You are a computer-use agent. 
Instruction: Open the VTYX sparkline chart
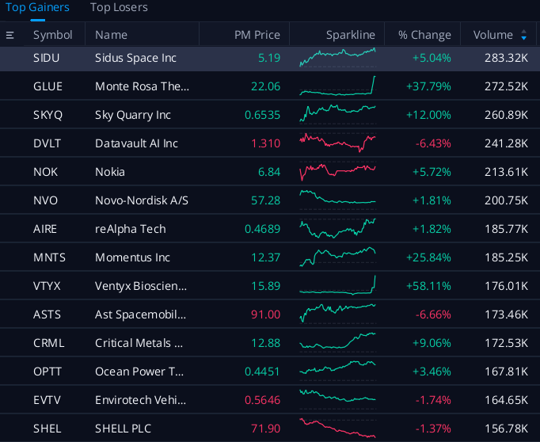point(337,286)
